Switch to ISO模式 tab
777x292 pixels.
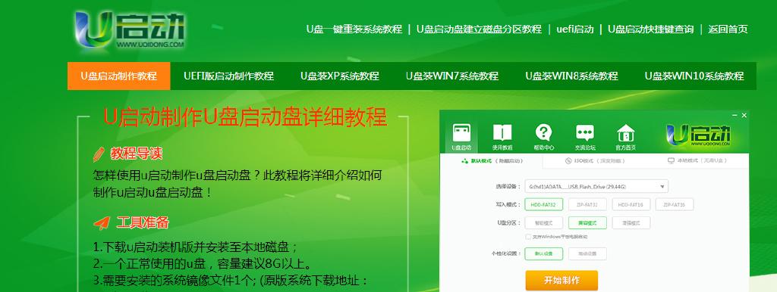tap(595, 161)
